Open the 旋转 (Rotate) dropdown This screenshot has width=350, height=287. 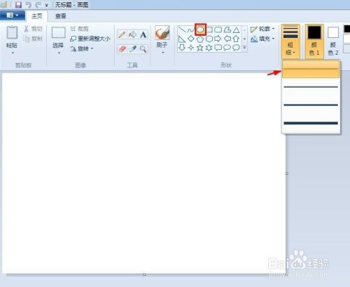click(x=82, y=48)
